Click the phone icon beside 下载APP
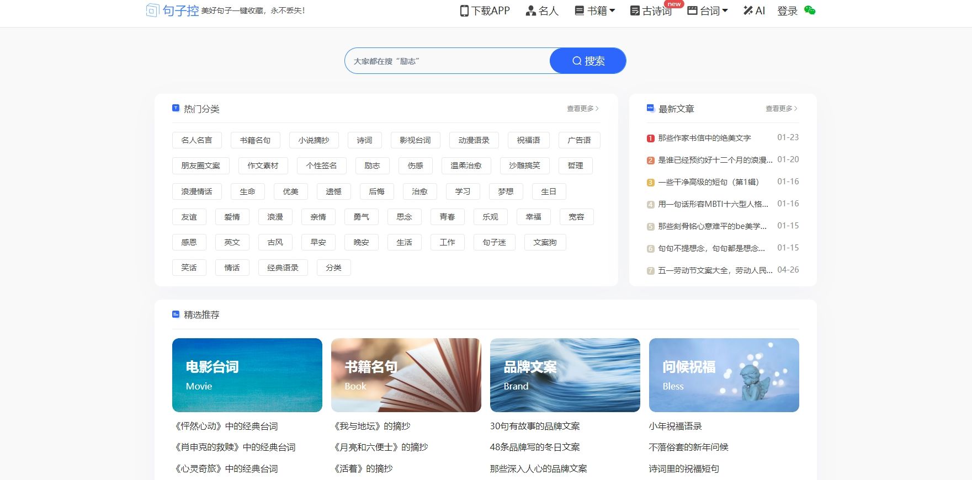 (x=464, y=10)
